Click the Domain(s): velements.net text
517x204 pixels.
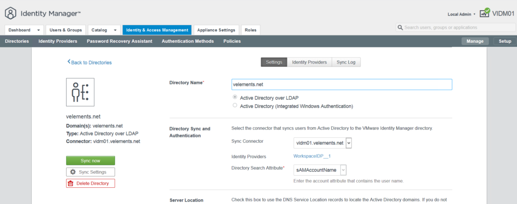point(94,126)
